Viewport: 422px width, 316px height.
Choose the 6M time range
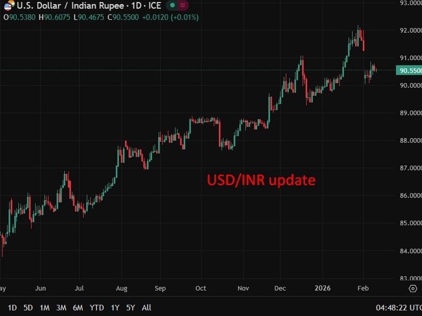point(78,308)
